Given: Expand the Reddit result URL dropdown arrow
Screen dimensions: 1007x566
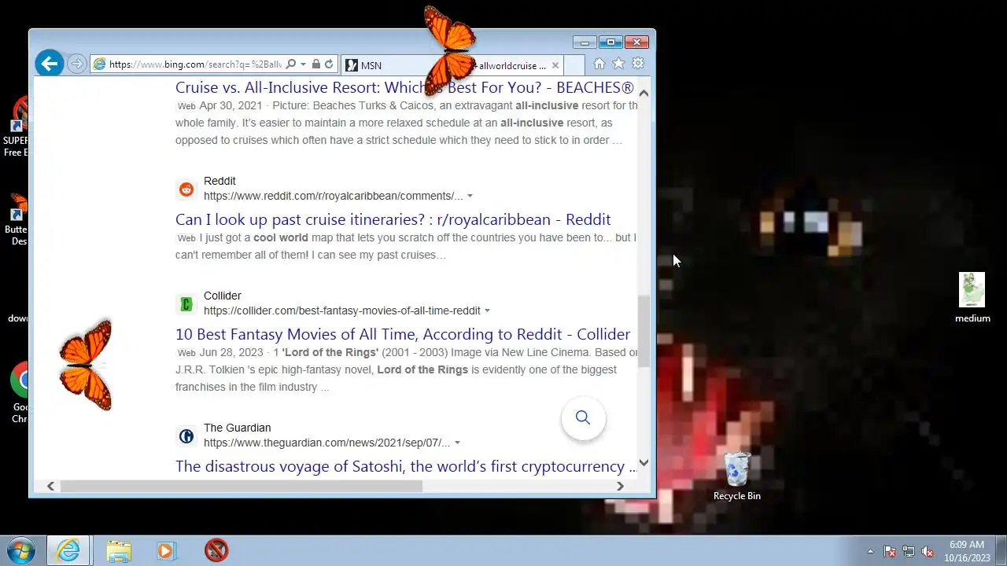Looking at the screenshot, I should coord(470,196).
